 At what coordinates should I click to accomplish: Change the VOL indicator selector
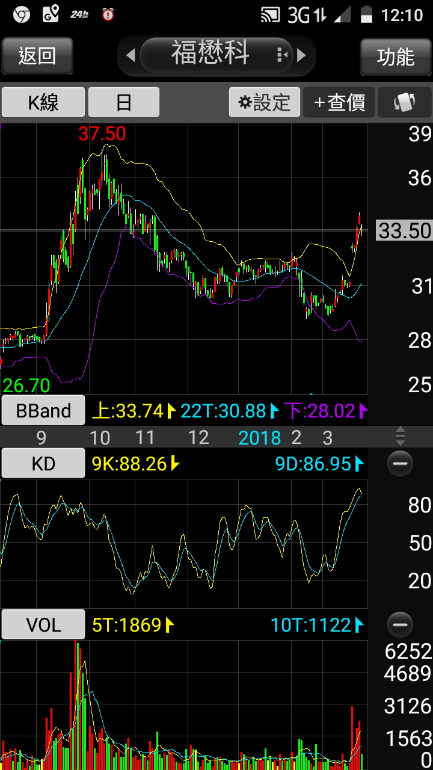pyautogui.click(x=43, y=624)
